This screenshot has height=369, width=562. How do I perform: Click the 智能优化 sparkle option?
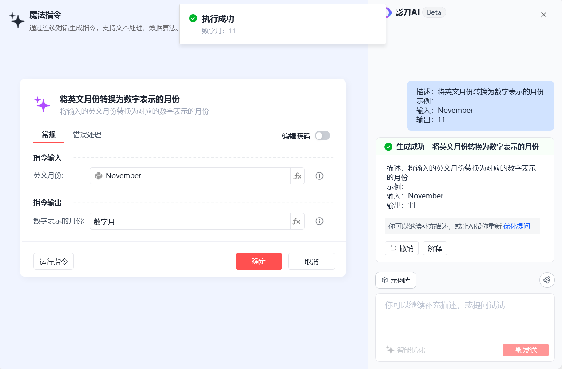406,350
